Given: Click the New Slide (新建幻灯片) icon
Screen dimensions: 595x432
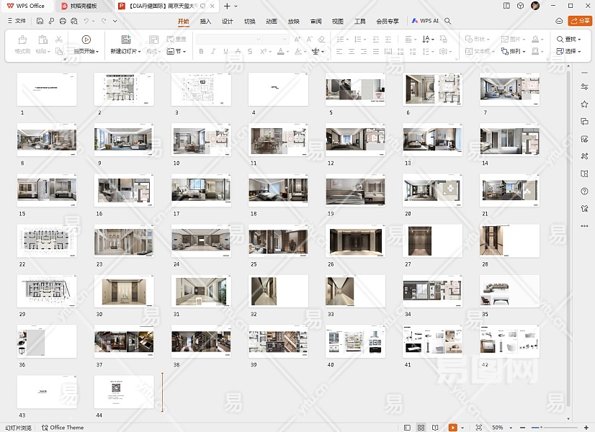Looking at the screenshot, I should coord(126,40).
